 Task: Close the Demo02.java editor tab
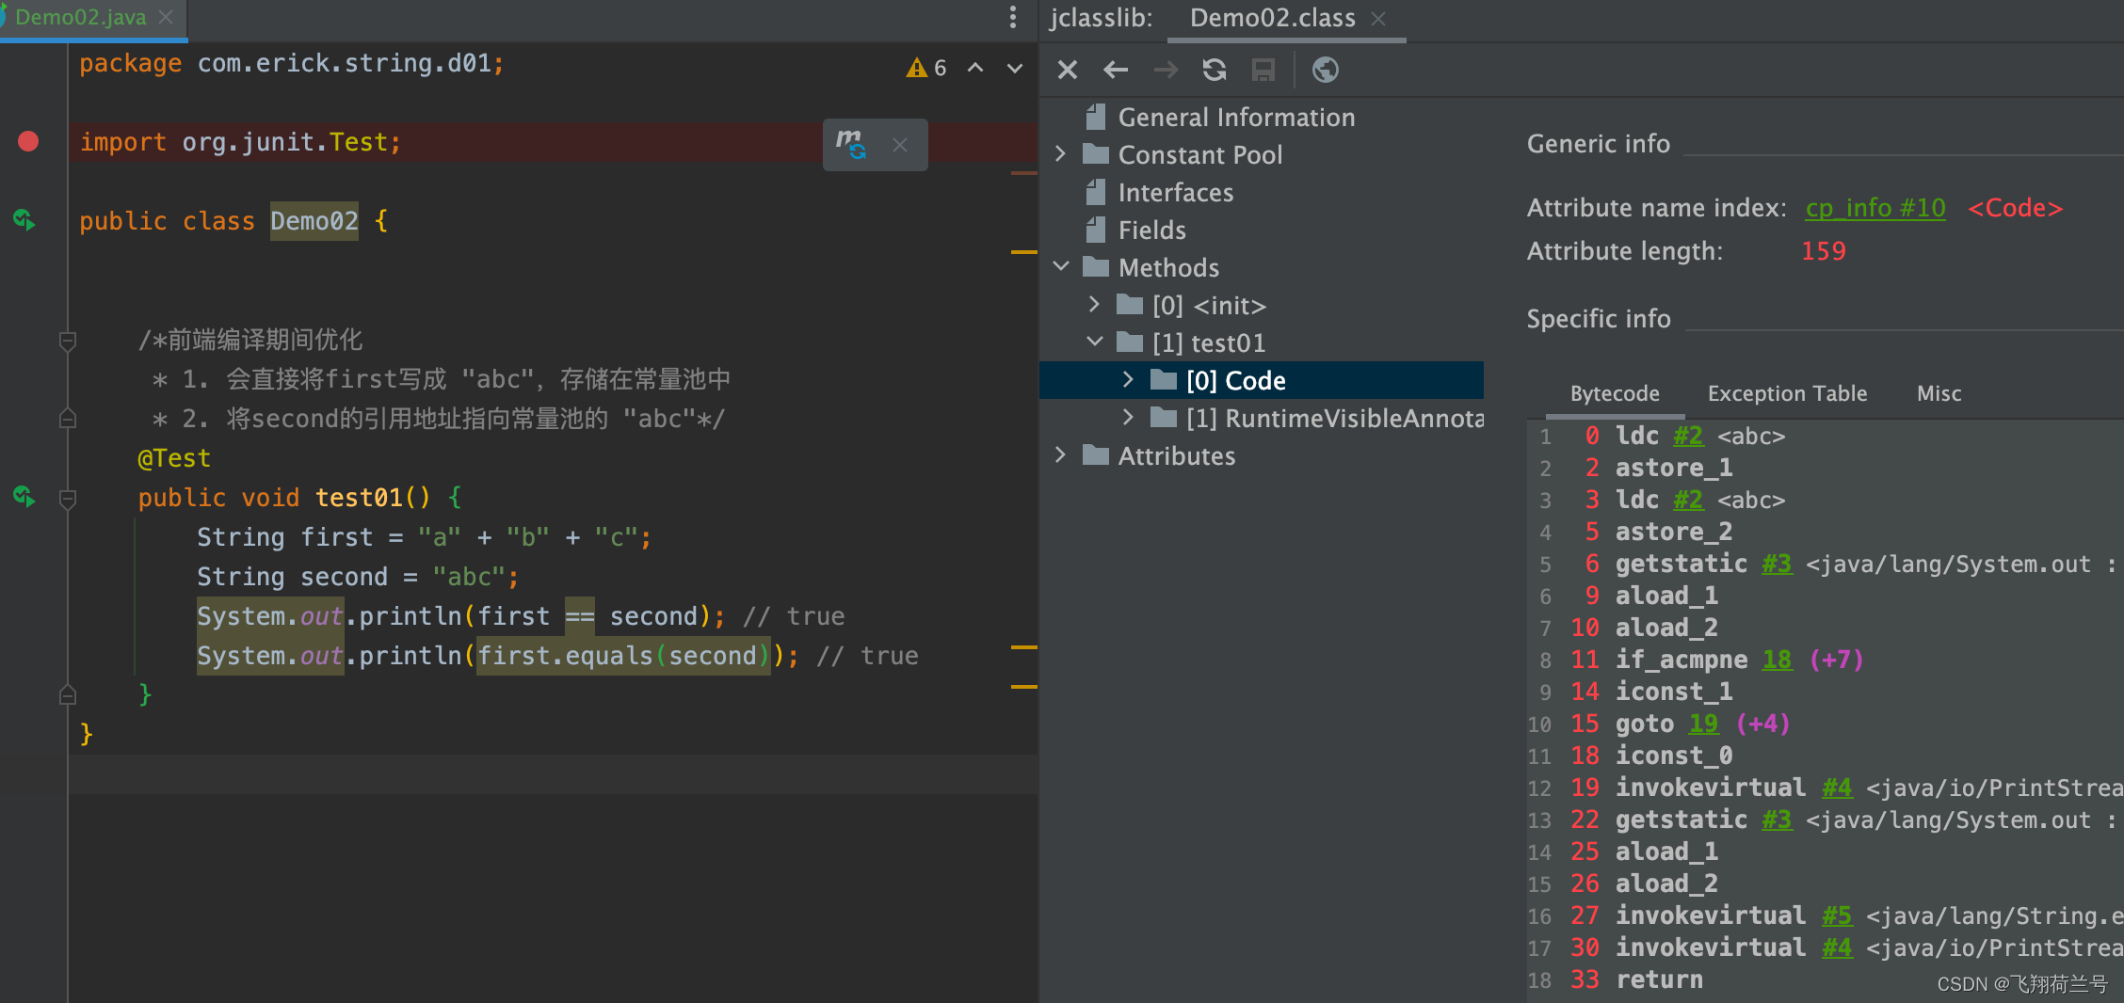coord(166,17)
